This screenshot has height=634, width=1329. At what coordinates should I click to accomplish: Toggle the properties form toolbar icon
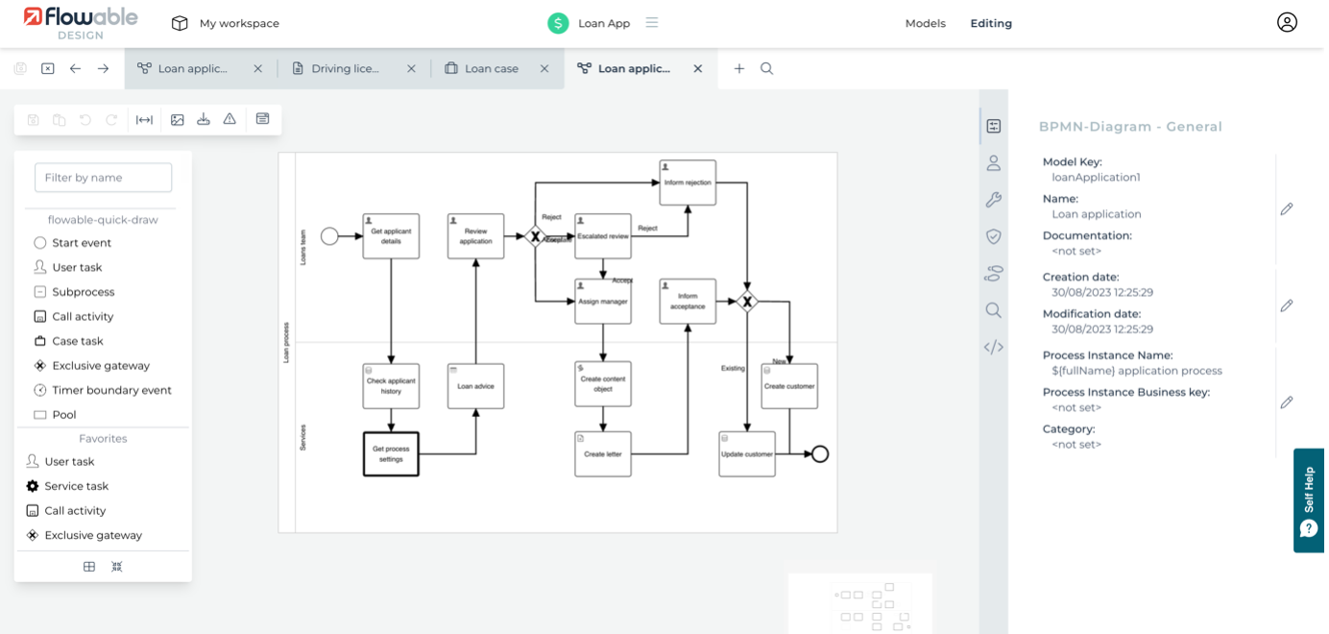[262, 119]
